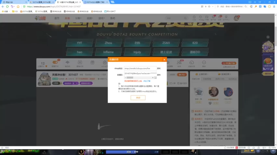The height and width of the screenshot is (155, 277).
Task: Switch to the second DOTA2 browser tab
Action: [42, 2]
